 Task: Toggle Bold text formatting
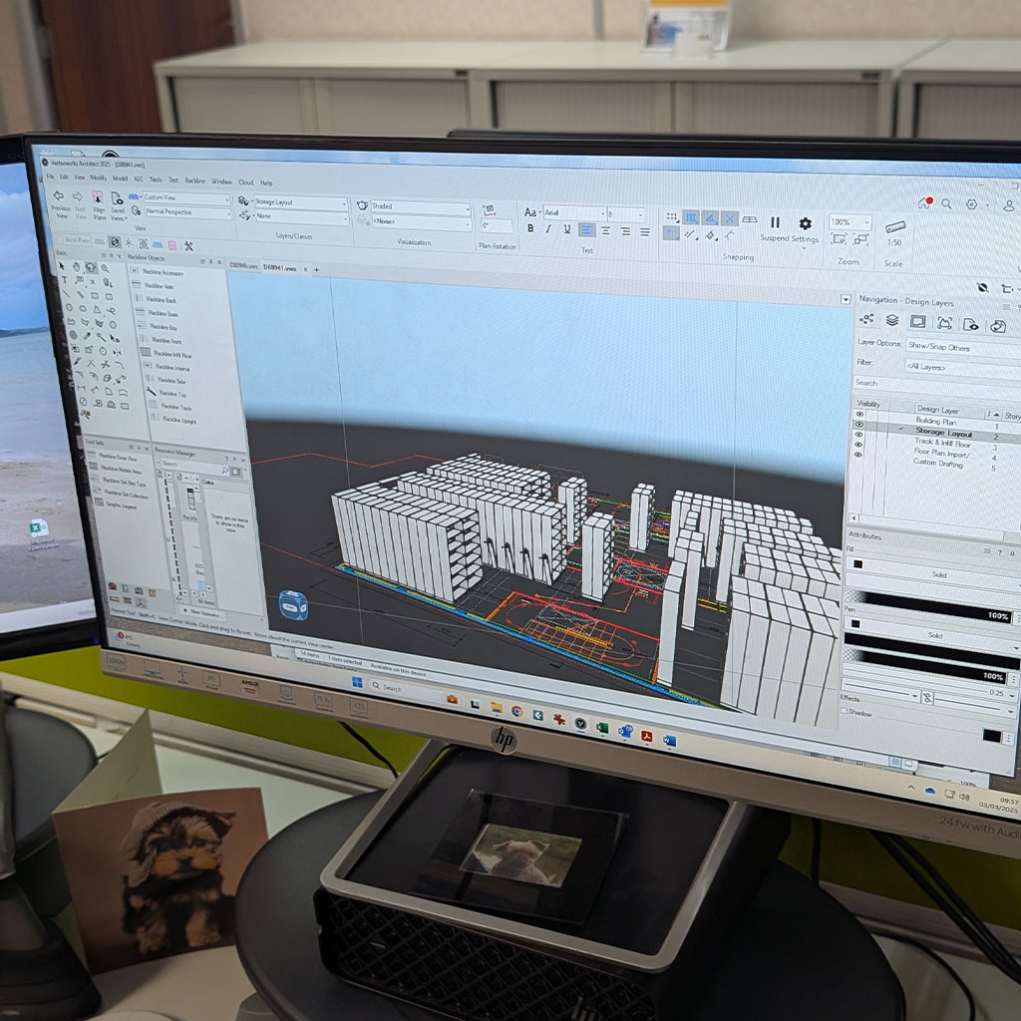tap(530, 229)
